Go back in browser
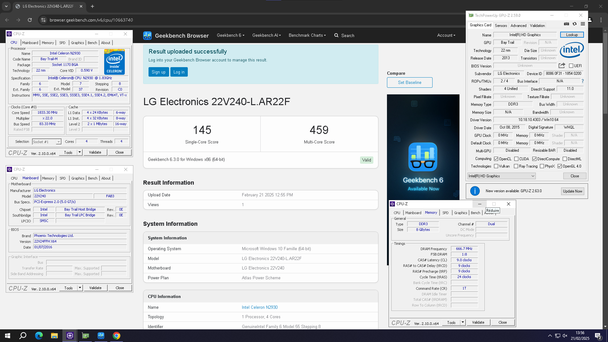 pos(7,20)
